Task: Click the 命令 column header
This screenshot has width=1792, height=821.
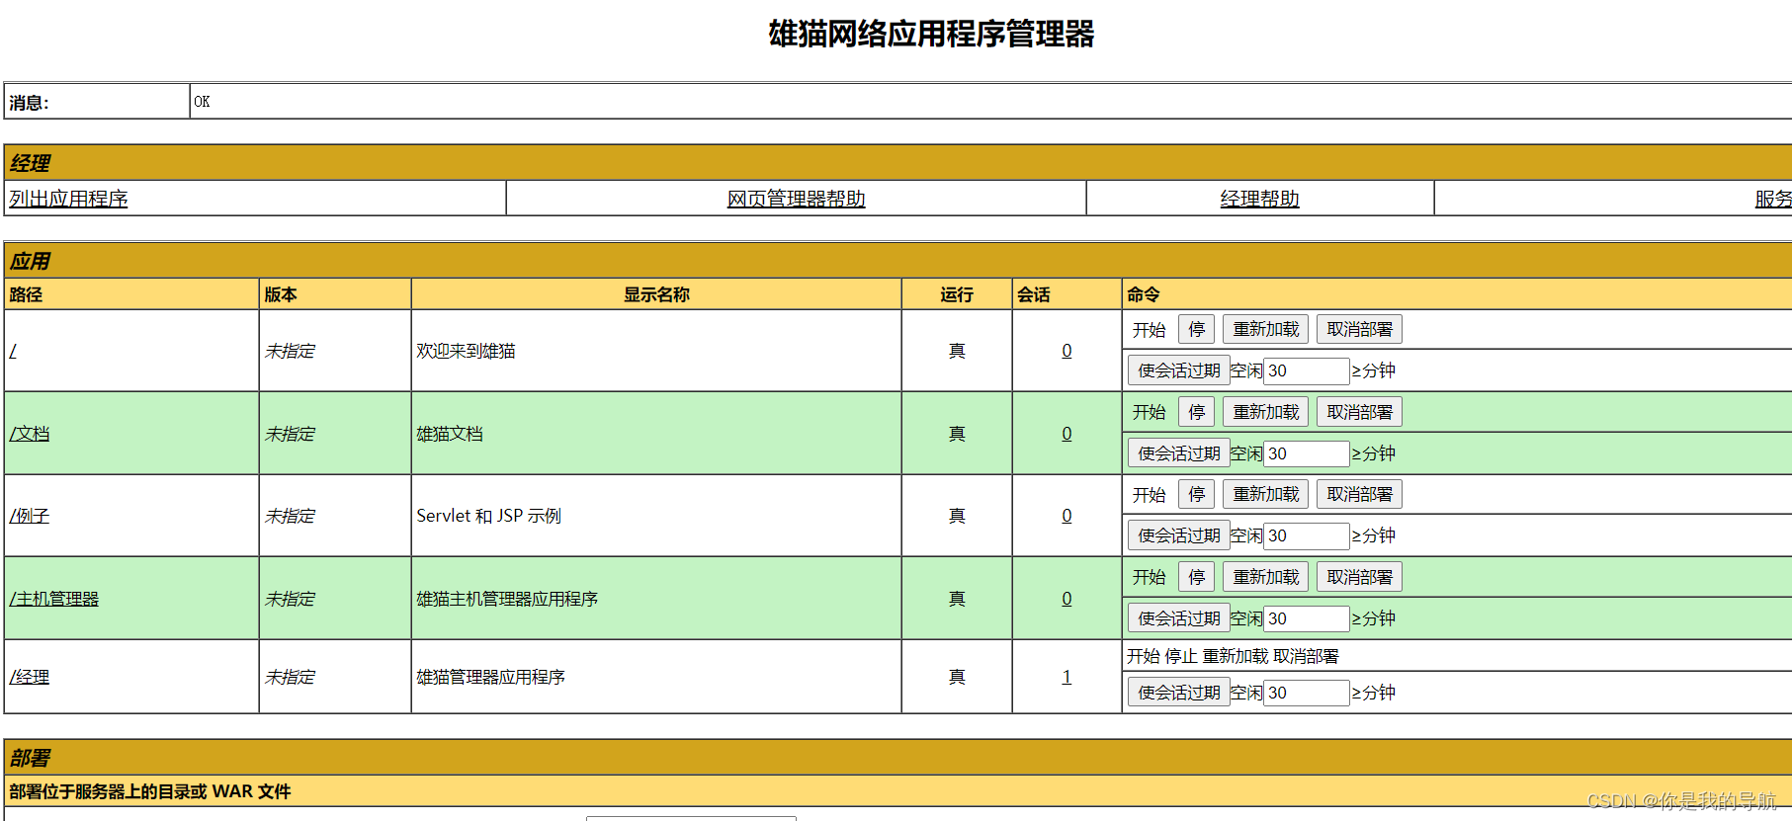Action: point(1144,294)
